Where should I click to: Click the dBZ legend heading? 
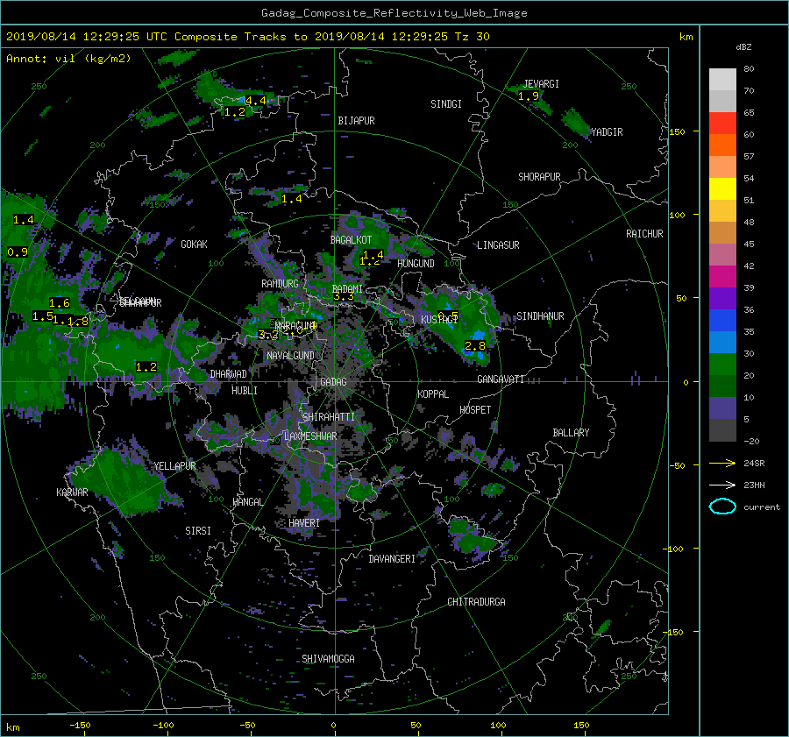coord(743,47)
